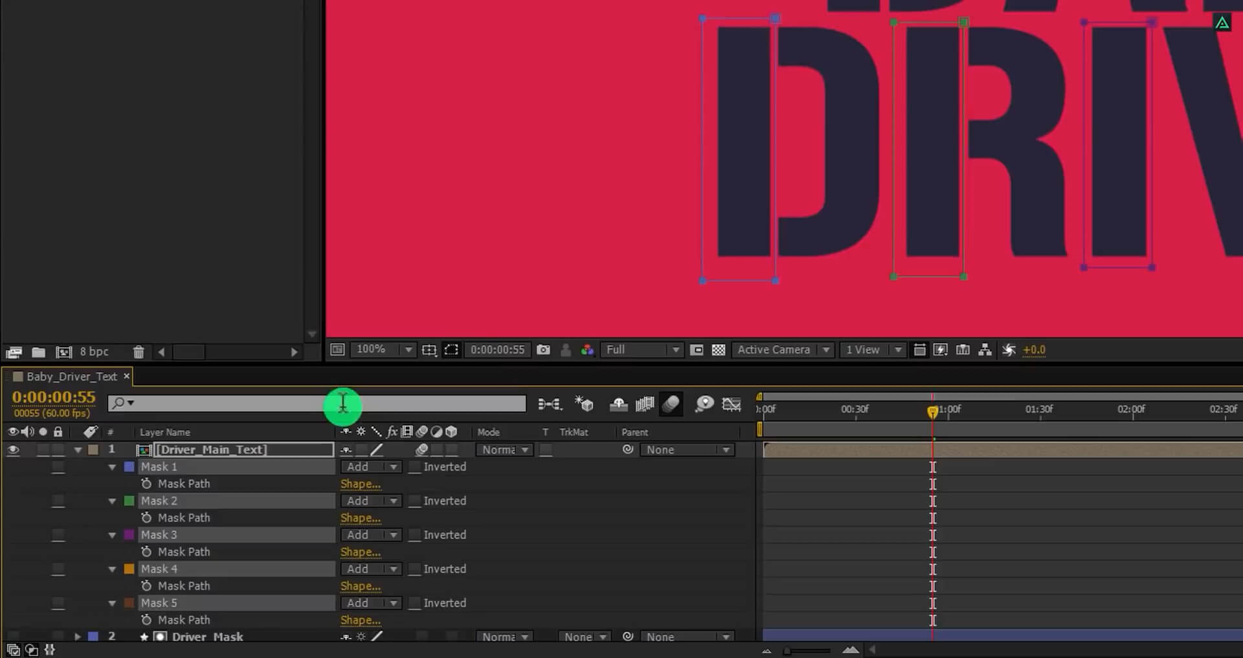
Task: Delete selected project item with trash icon
Action: pos(138,352)
